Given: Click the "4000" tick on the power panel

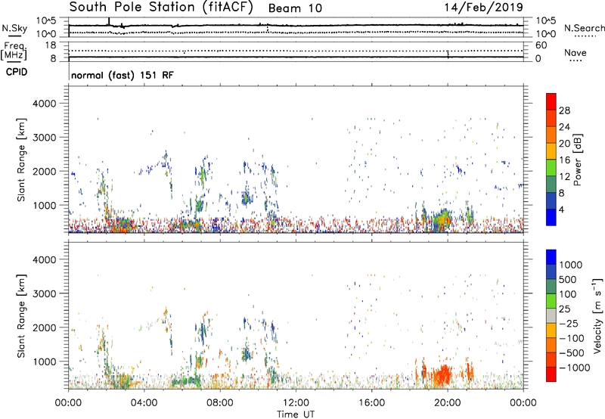Looking at the screenshot, I should (x=45, y=104).
